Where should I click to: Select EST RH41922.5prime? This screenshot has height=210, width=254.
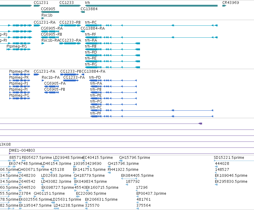pyautogui.click(x=109, y=173)
